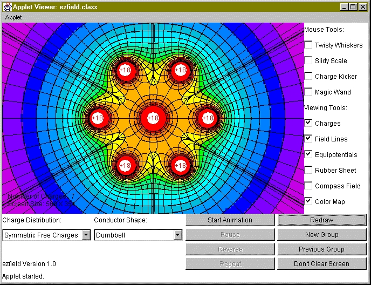
Task: Click the center +18 charge
Action: point(153,118)
